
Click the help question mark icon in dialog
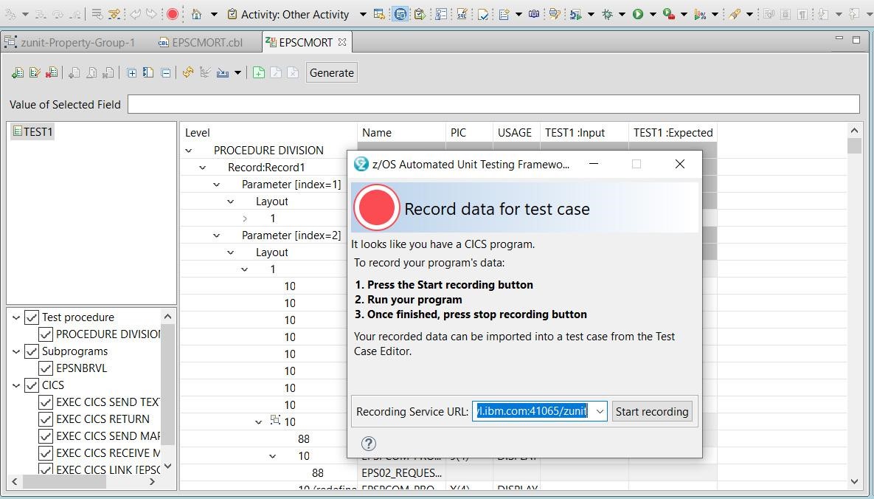369,443
